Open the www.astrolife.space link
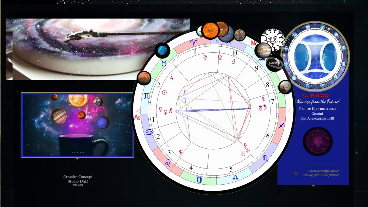This screenshot has width=368, height=207. [x=323, y=171]
